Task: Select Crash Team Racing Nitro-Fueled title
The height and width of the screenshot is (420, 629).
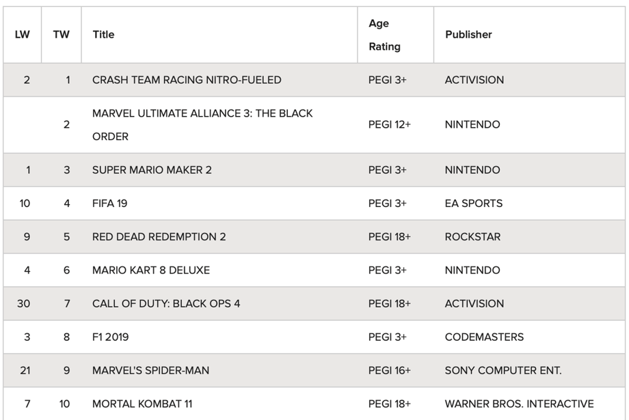Action: point(187,80)
